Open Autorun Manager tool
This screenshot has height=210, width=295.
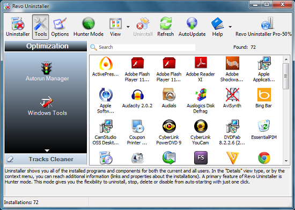(47, 71)
